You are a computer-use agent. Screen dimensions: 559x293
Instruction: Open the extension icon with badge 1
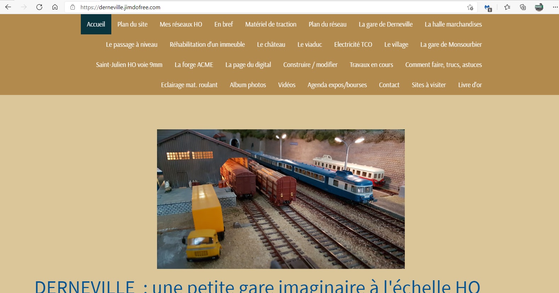pos(488,7)
